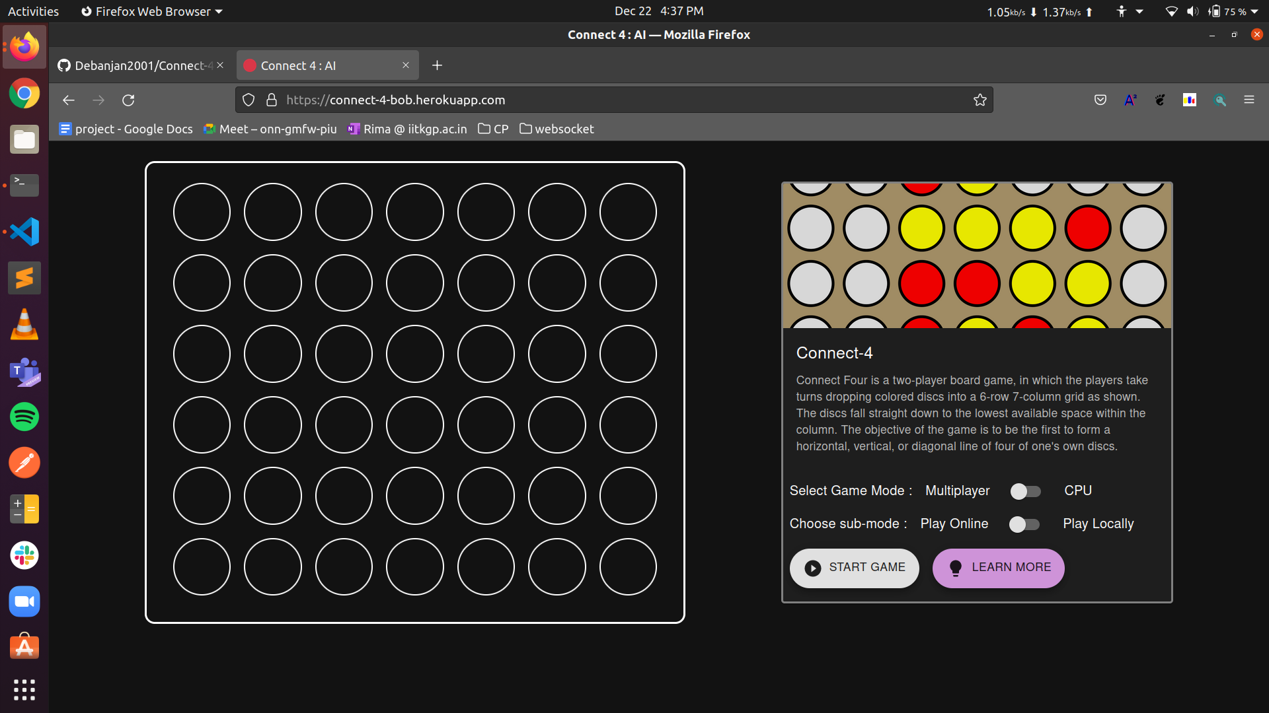Viewport: 1269px width, 713px height.
Task: Go back to the previous page
Action: click(x=69, y=100)
